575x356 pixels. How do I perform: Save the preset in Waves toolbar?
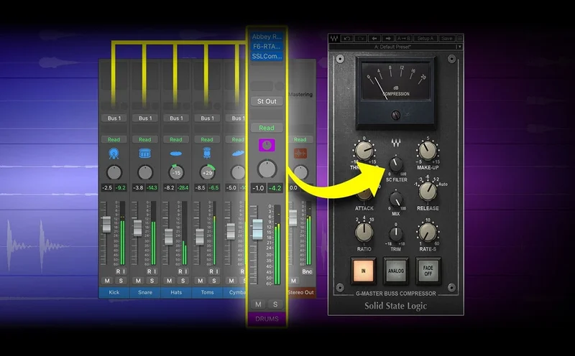pyautogui.click(x=446, y=39)
